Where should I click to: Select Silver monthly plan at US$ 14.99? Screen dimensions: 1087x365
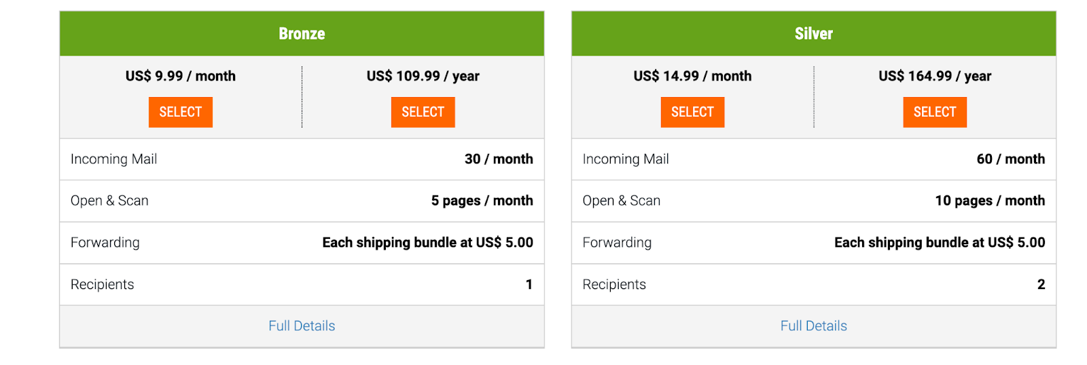(x=692, y=112)
